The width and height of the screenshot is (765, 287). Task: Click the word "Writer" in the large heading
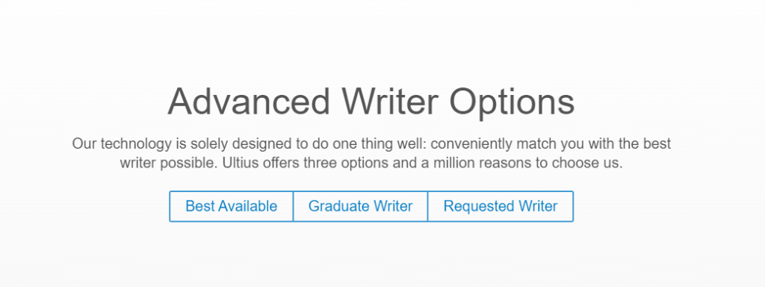point(390,101)
